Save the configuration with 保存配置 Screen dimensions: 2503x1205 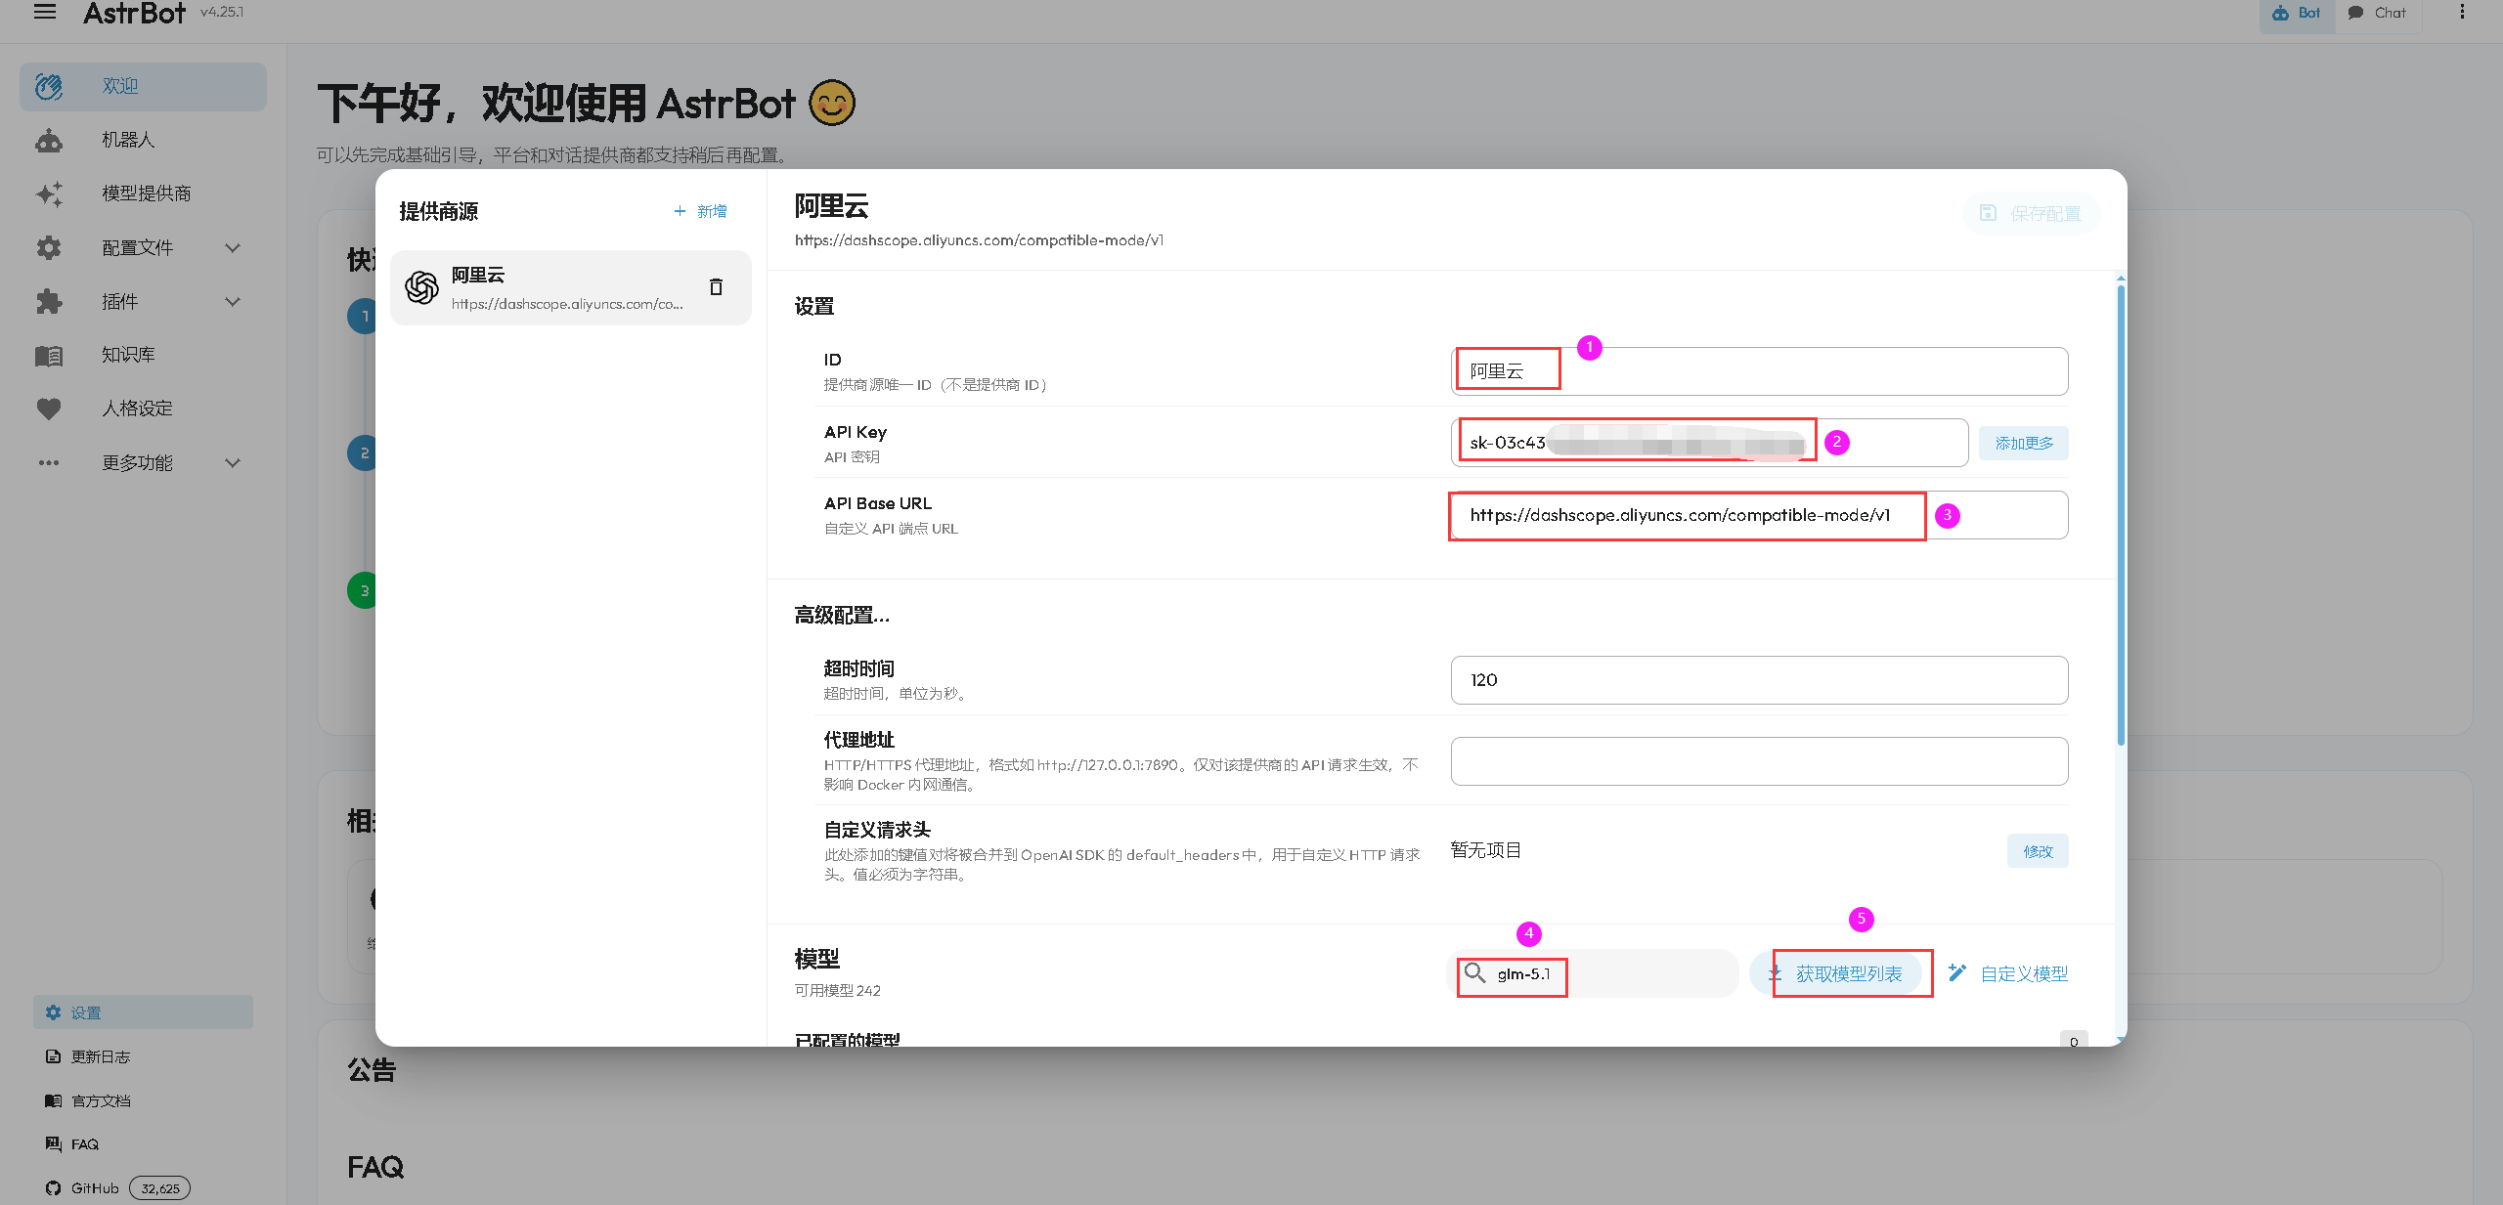click(2030, 213)
